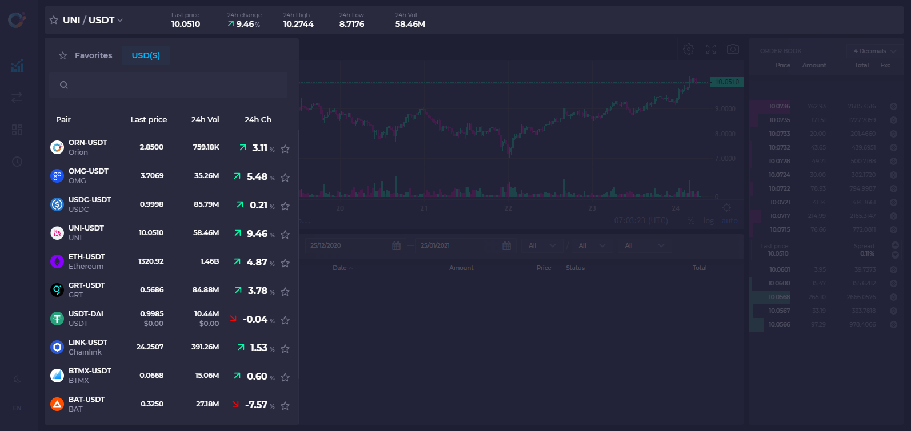Expand the chart to fullscreen
Image resolution: width=911 pixels, height=431 pixels.
pos(711,49)
